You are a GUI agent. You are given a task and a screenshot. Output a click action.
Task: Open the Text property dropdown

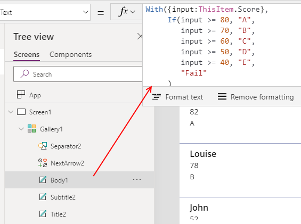click(45, 12)
